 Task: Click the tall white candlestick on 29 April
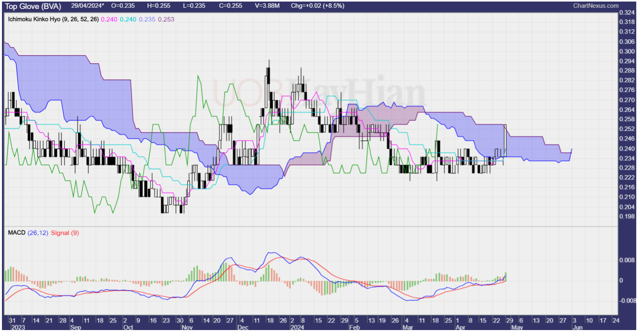[505, 141]
